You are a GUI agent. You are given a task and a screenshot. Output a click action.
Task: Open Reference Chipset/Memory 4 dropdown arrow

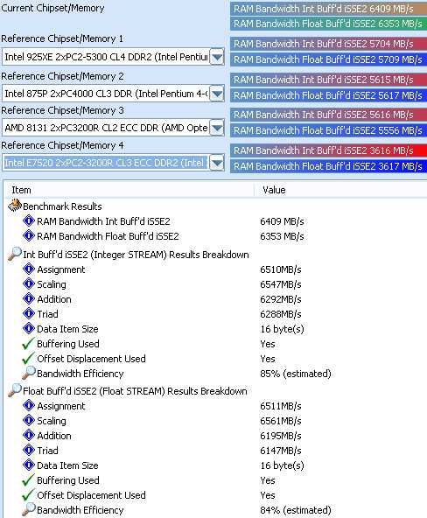tap(217, 163)
